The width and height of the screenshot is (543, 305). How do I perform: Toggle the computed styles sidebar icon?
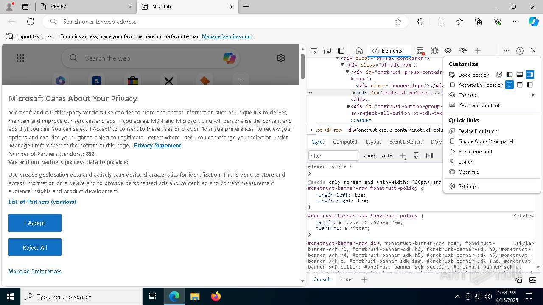coord(430,155)
